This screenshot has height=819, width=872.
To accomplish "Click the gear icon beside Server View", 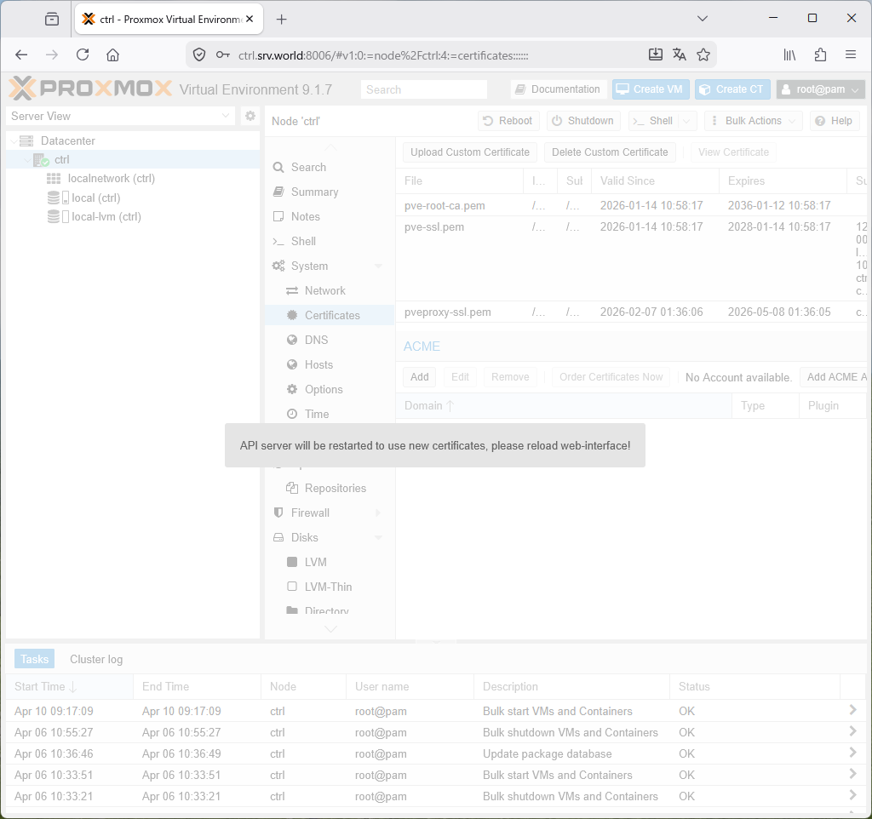I will [x=250, y=116].
